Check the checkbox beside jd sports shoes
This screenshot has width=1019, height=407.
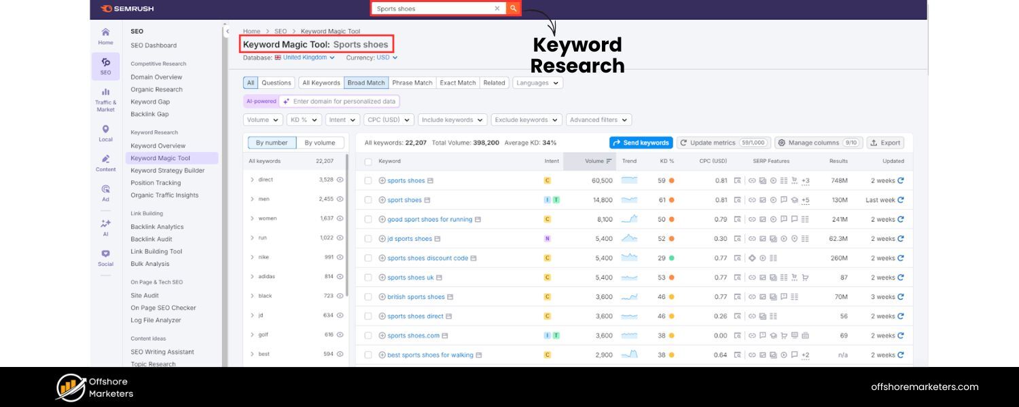368,238
